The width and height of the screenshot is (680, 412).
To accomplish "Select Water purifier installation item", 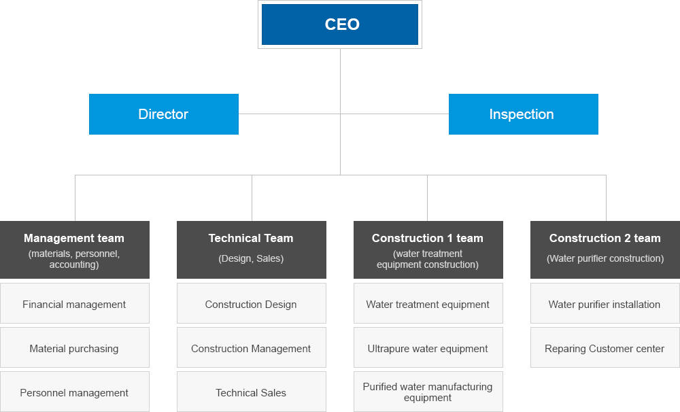I will [x=605, y=304].
